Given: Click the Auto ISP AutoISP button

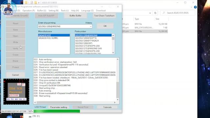Looking at the screenshot, I should (46, 16).
